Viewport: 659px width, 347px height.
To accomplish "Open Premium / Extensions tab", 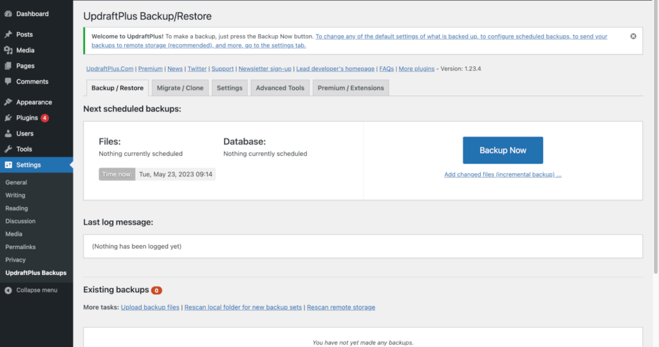I will tap(351, 88).
